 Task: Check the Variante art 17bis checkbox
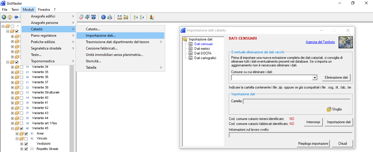coord(22,123)
